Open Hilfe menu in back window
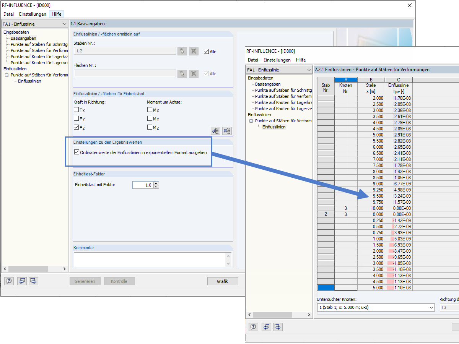The image size is (459, 344). pos(56,14)
